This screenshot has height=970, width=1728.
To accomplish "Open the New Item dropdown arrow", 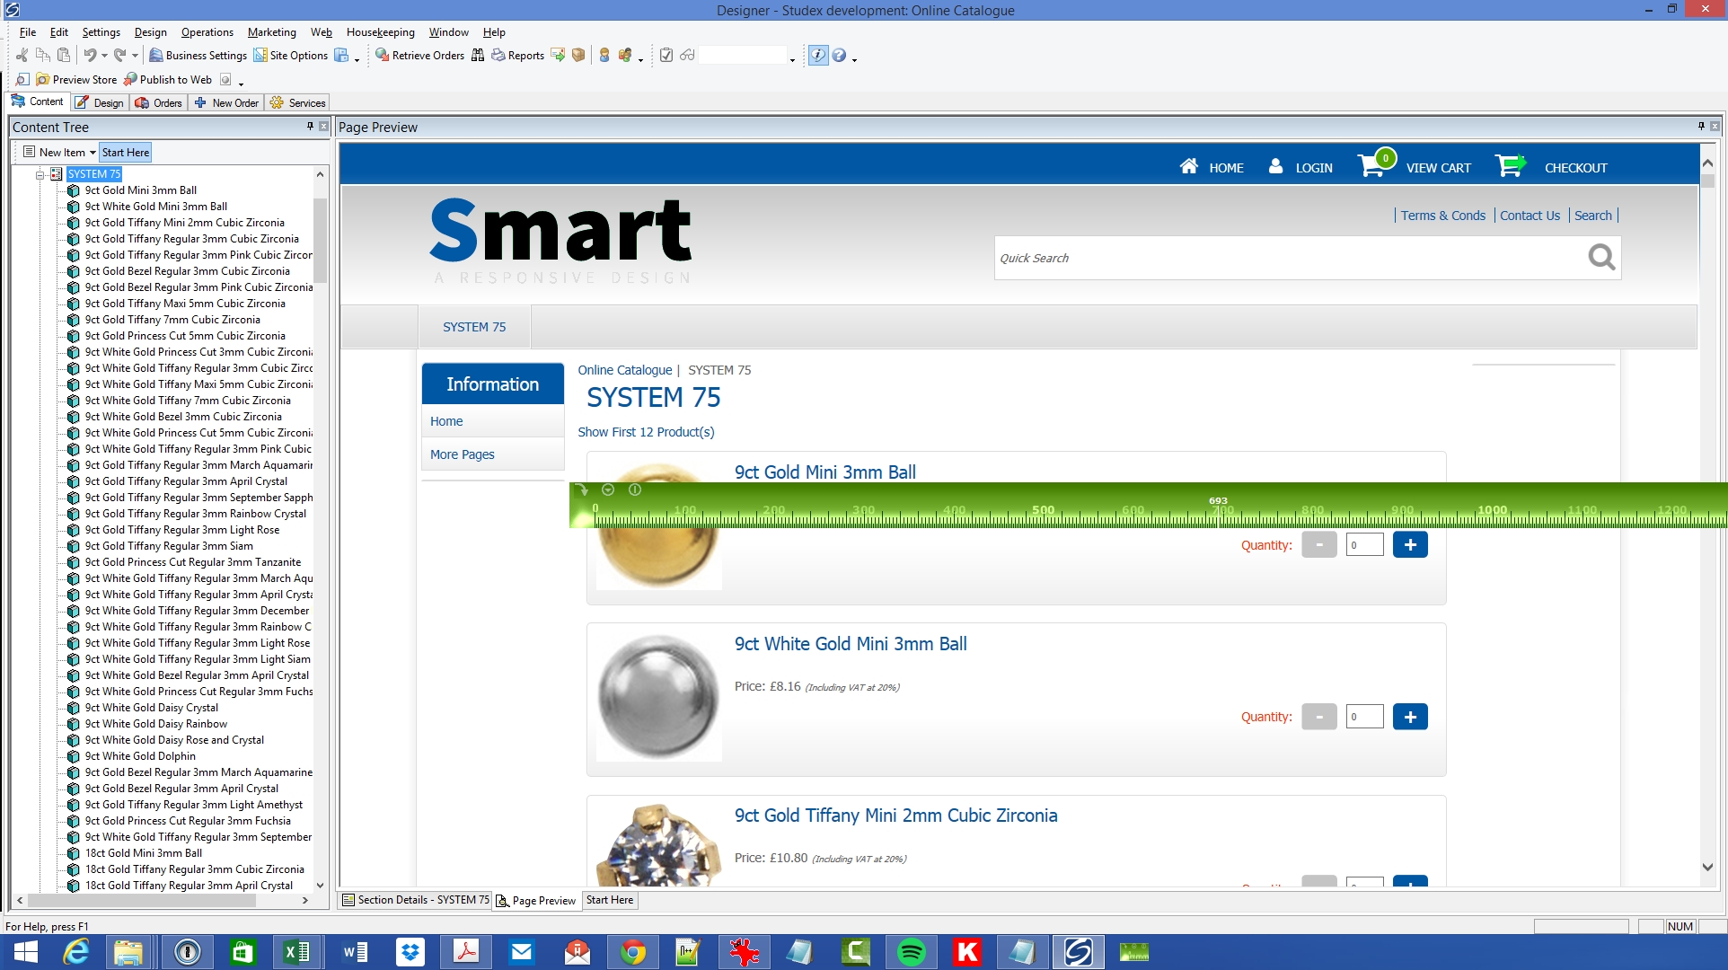I will coord(93,153).
